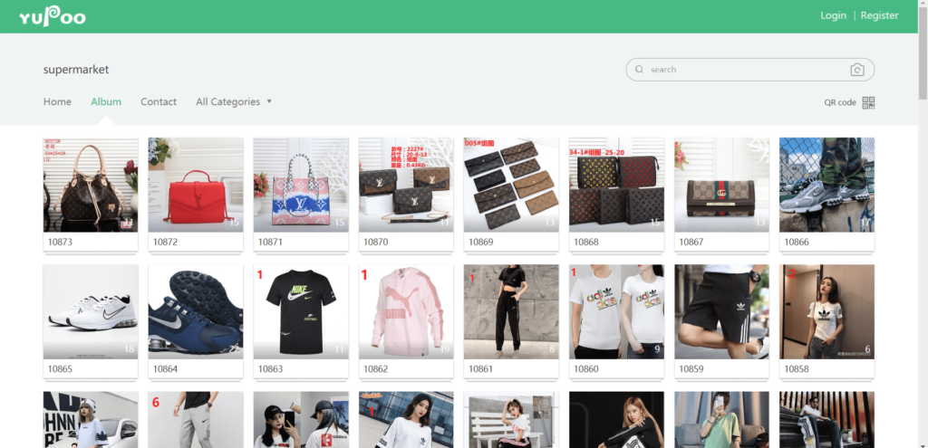
Task: Open album 10867 striped wallet thumbnail
Action: 722,185
